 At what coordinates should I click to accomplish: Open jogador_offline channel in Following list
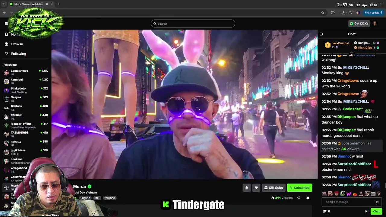tap(26, 125)
